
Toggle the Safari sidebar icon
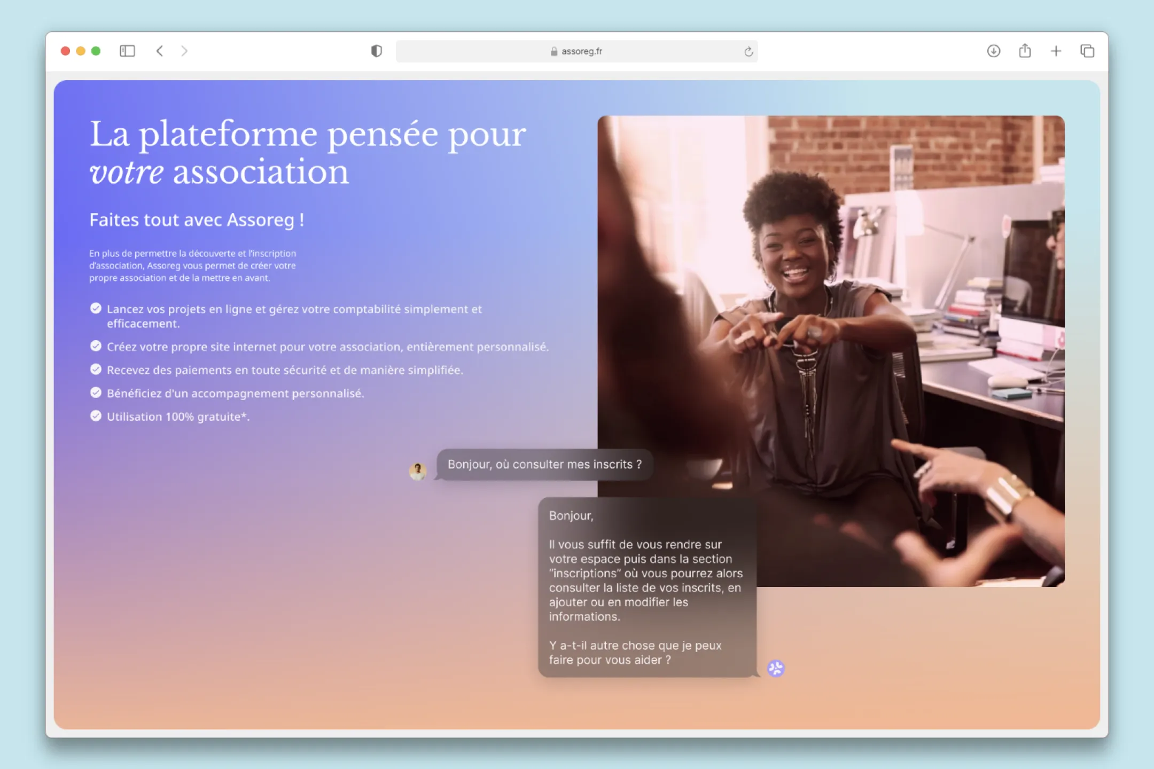pyautogui.click(x=127, y=51)
